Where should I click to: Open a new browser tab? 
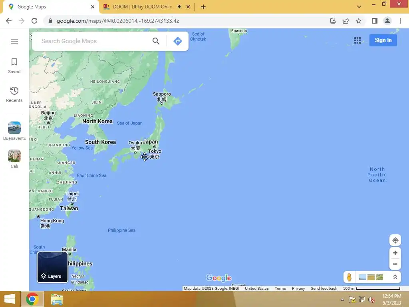(203, 7)
